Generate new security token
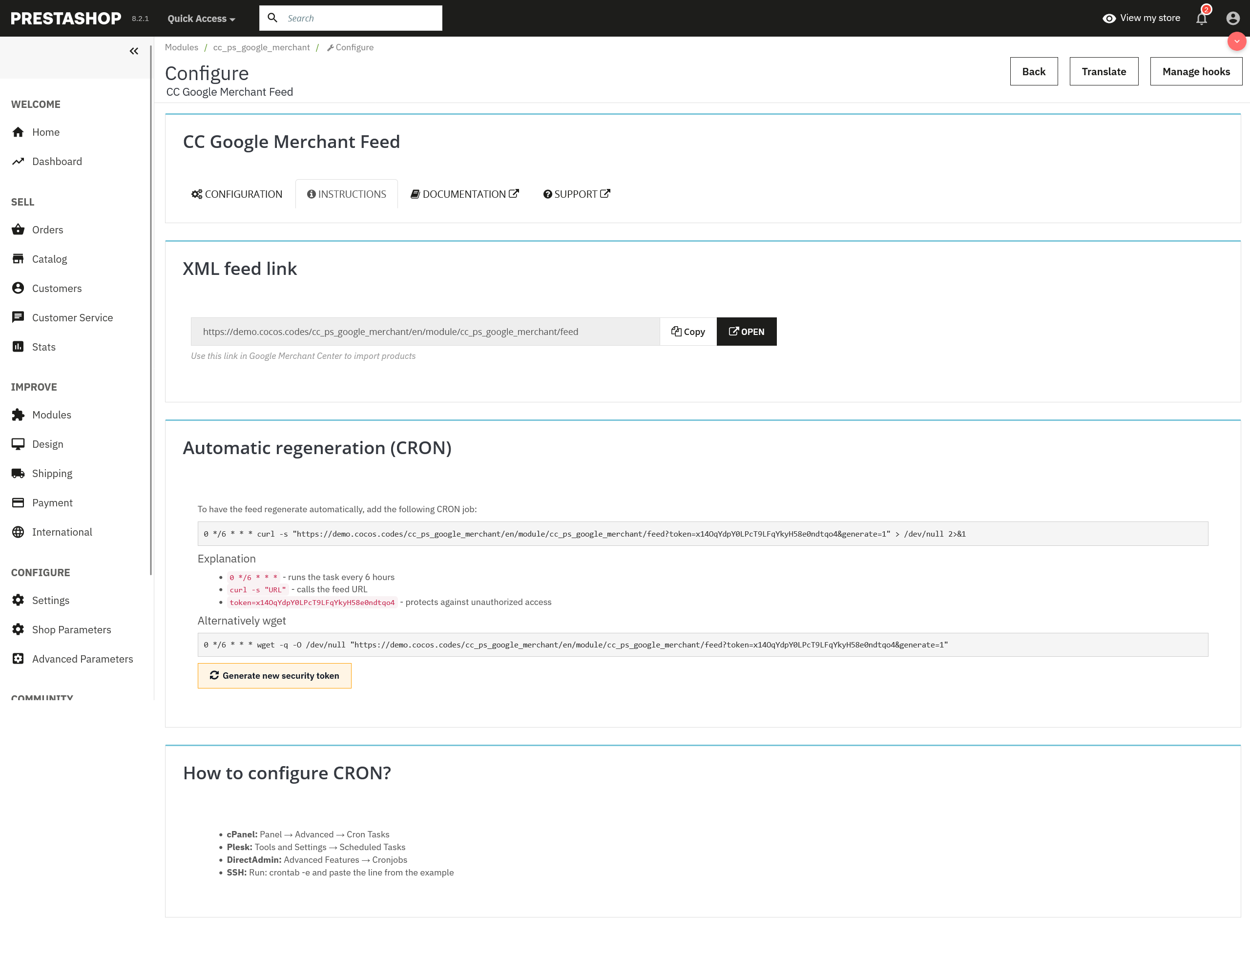 click(x=274, y=676)
